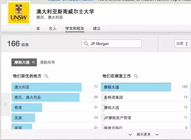Screen dimensions: 191x140
Task: Click the UNSW Australia logo
Action: pyautogui.click(x=19, y=13)
